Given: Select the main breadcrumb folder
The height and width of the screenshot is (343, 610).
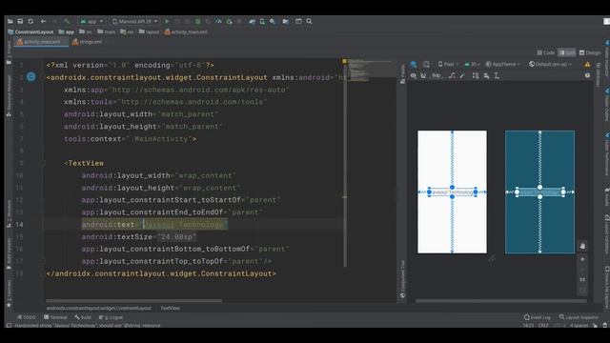Looking at the screenshot, I should tap(107, 31).
